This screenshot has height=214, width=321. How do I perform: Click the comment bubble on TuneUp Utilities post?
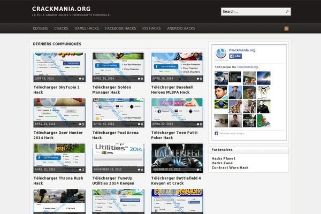[x=139, y=170]
